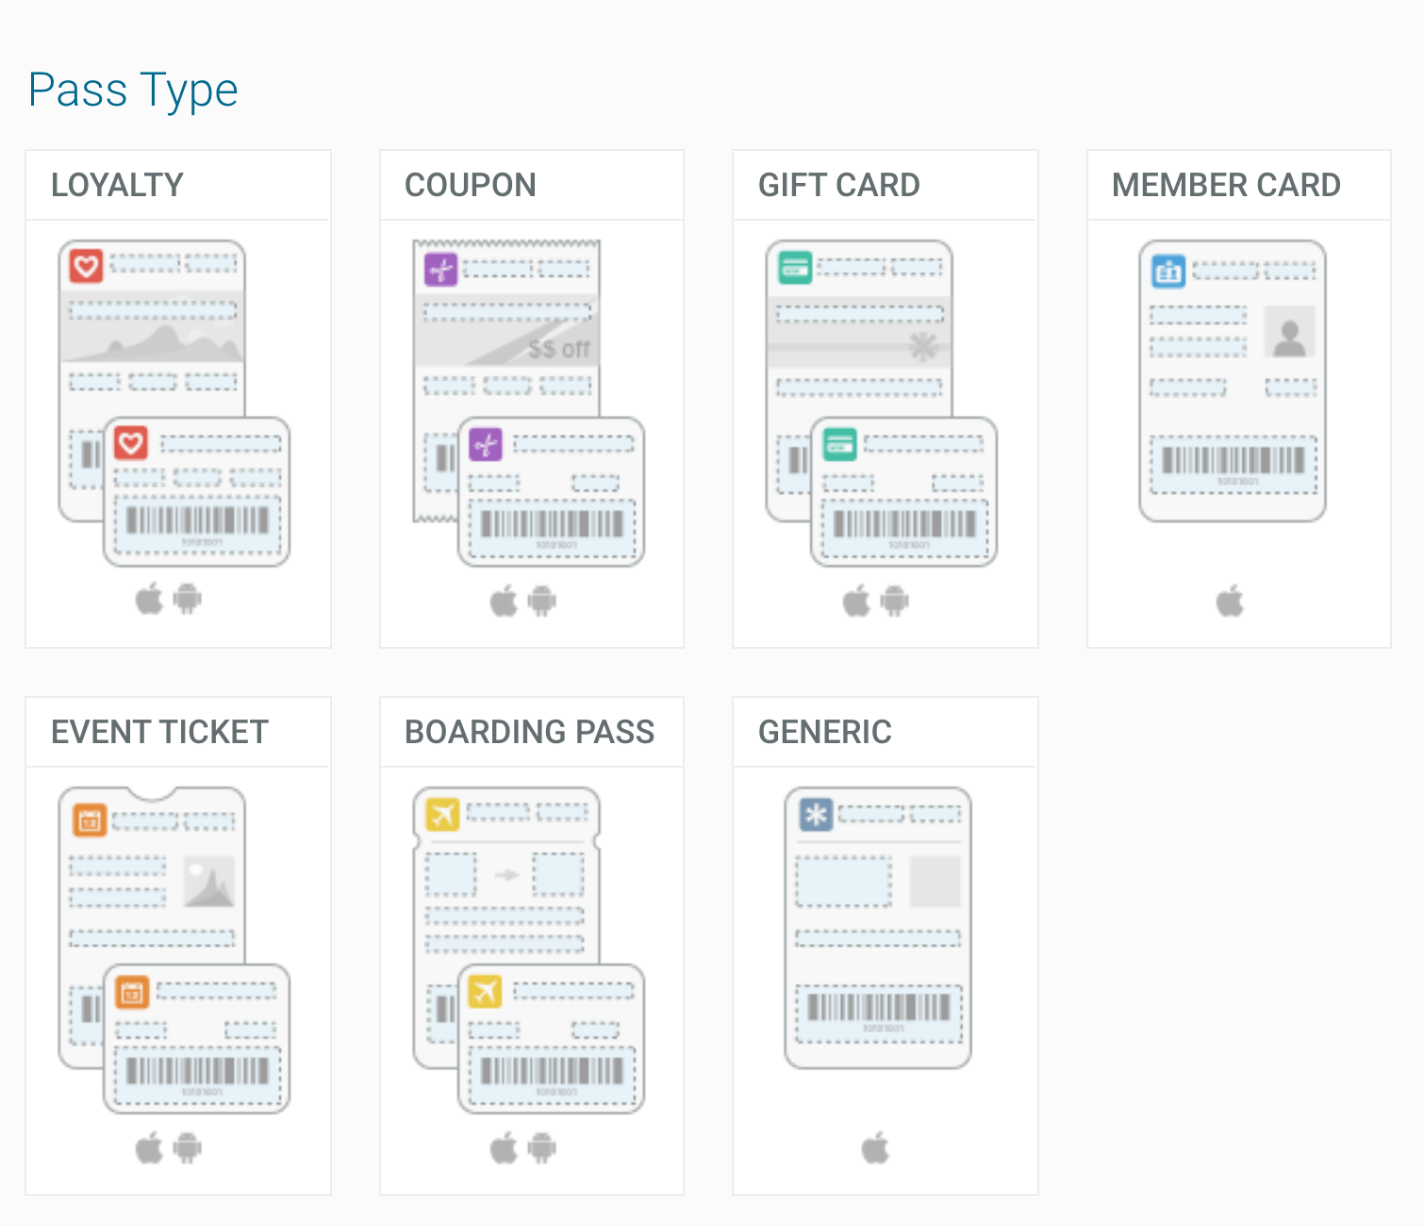Select the Loyalty pass type card
Image resolution: width=1424 pixels, height=1226 pixels.
pyautogui.click(x=177, y=396)
